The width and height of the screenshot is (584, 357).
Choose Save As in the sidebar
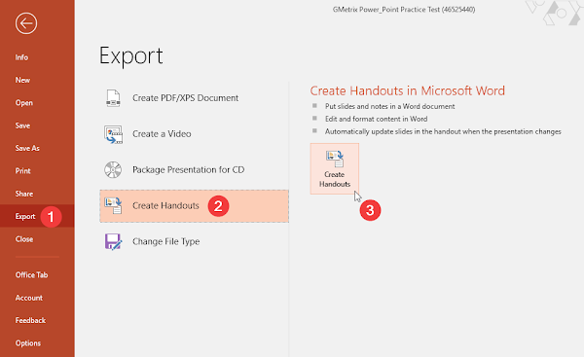pos(27,148)
